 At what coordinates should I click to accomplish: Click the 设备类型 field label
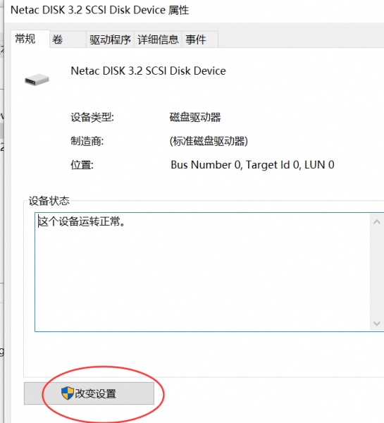[92, 117]
